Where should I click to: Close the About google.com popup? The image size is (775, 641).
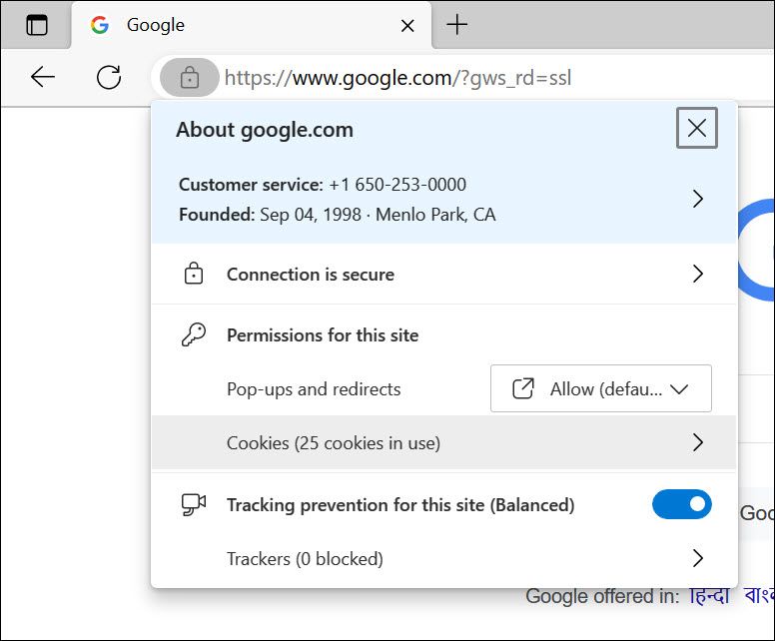pos(696,128)
